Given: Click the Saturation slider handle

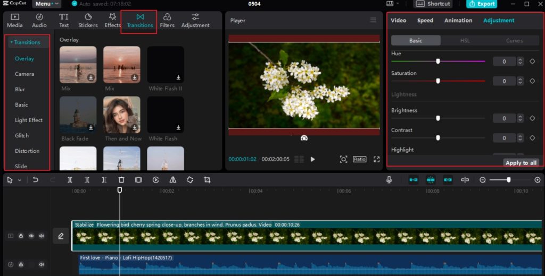Looking at the screenshot, I should pyautogui.click(x=438, y=81).
